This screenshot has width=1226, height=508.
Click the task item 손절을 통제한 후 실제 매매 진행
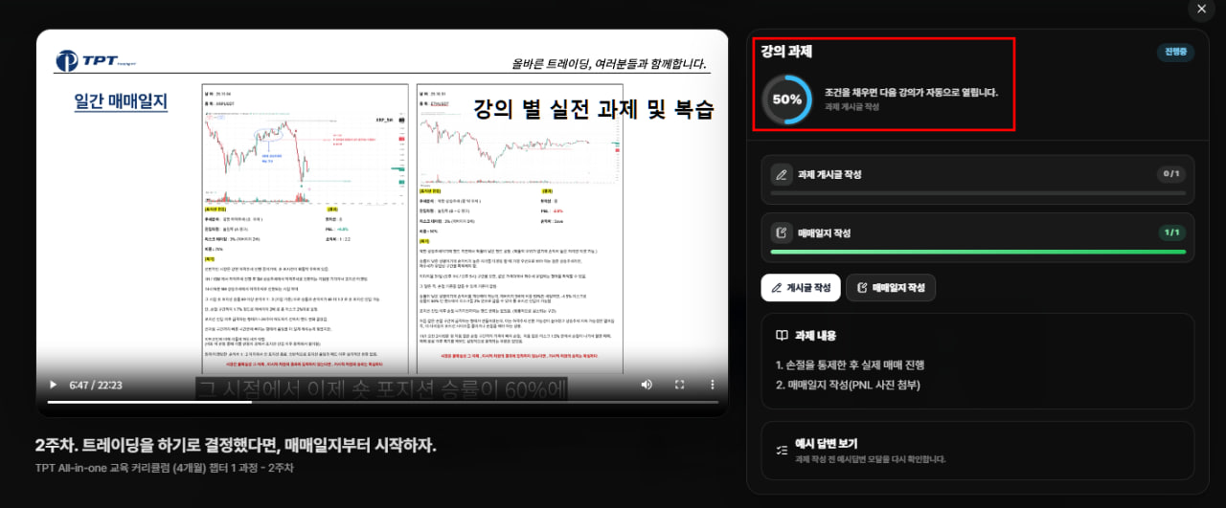pyautogui.click(x=850, y=364)
